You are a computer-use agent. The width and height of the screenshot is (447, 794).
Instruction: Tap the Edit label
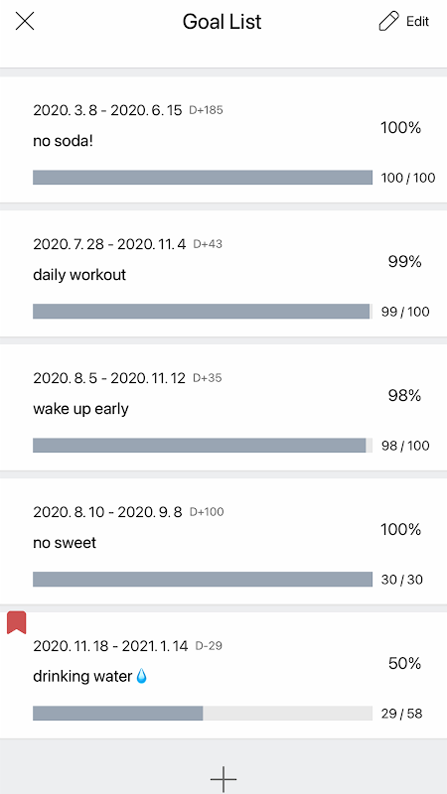[x=417, y=21]
